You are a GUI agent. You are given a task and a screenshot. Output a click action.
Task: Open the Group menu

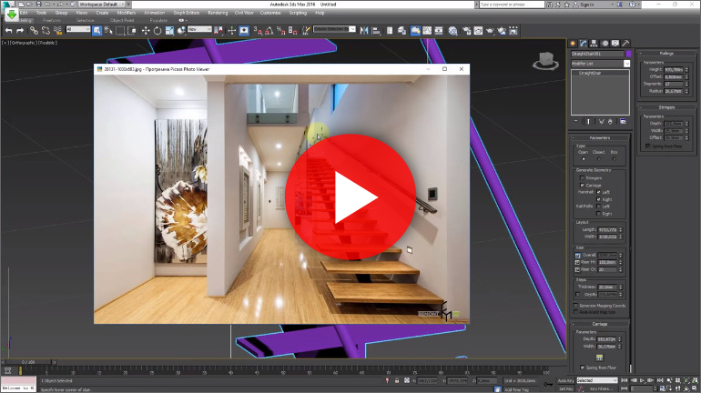(x=61, y=13)
